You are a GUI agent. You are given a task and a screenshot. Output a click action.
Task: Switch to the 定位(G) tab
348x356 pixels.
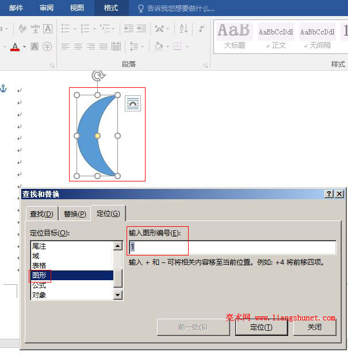108,214
